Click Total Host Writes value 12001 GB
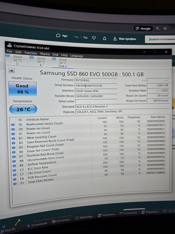 click(158, 85)
